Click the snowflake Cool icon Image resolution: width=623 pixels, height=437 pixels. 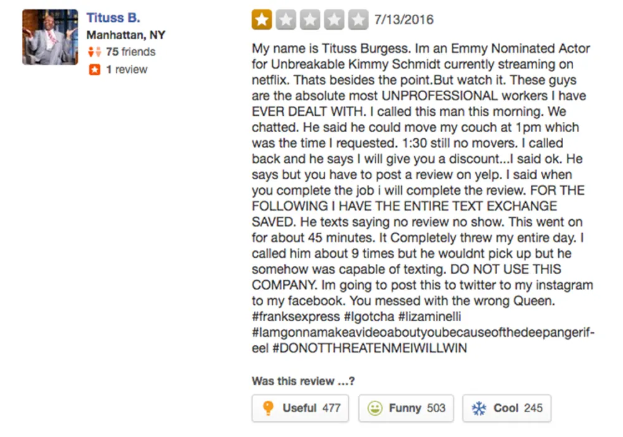click(478, 408)
